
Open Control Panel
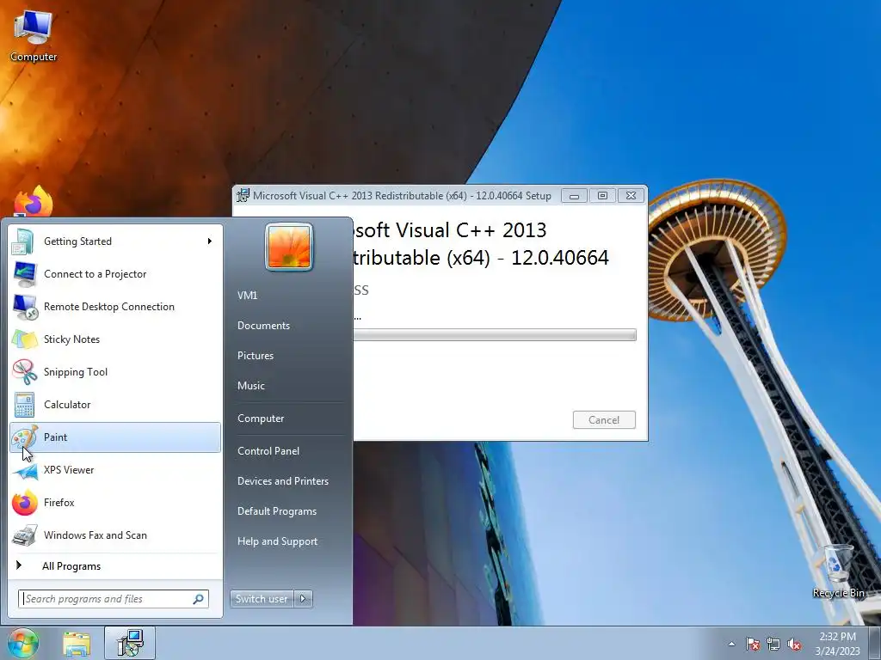268,451
